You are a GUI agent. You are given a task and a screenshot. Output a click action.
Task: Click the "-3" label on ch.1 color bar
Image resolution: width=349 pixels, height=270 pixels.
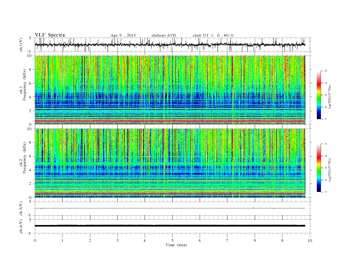coord(325,71)
